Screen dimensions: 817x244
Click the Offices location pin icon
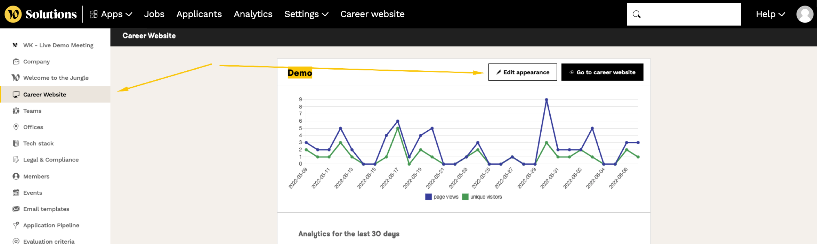[16, 127]
